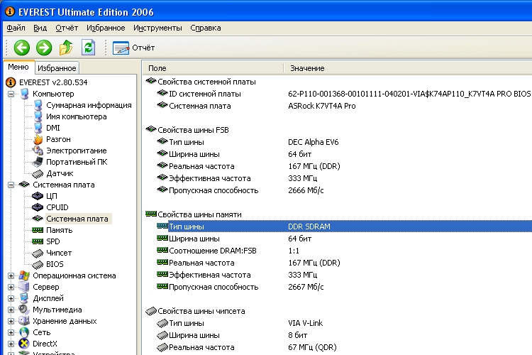Click the green Forward arrow button
The height and width of the screenshot is (355, 532).
point(44,48)
